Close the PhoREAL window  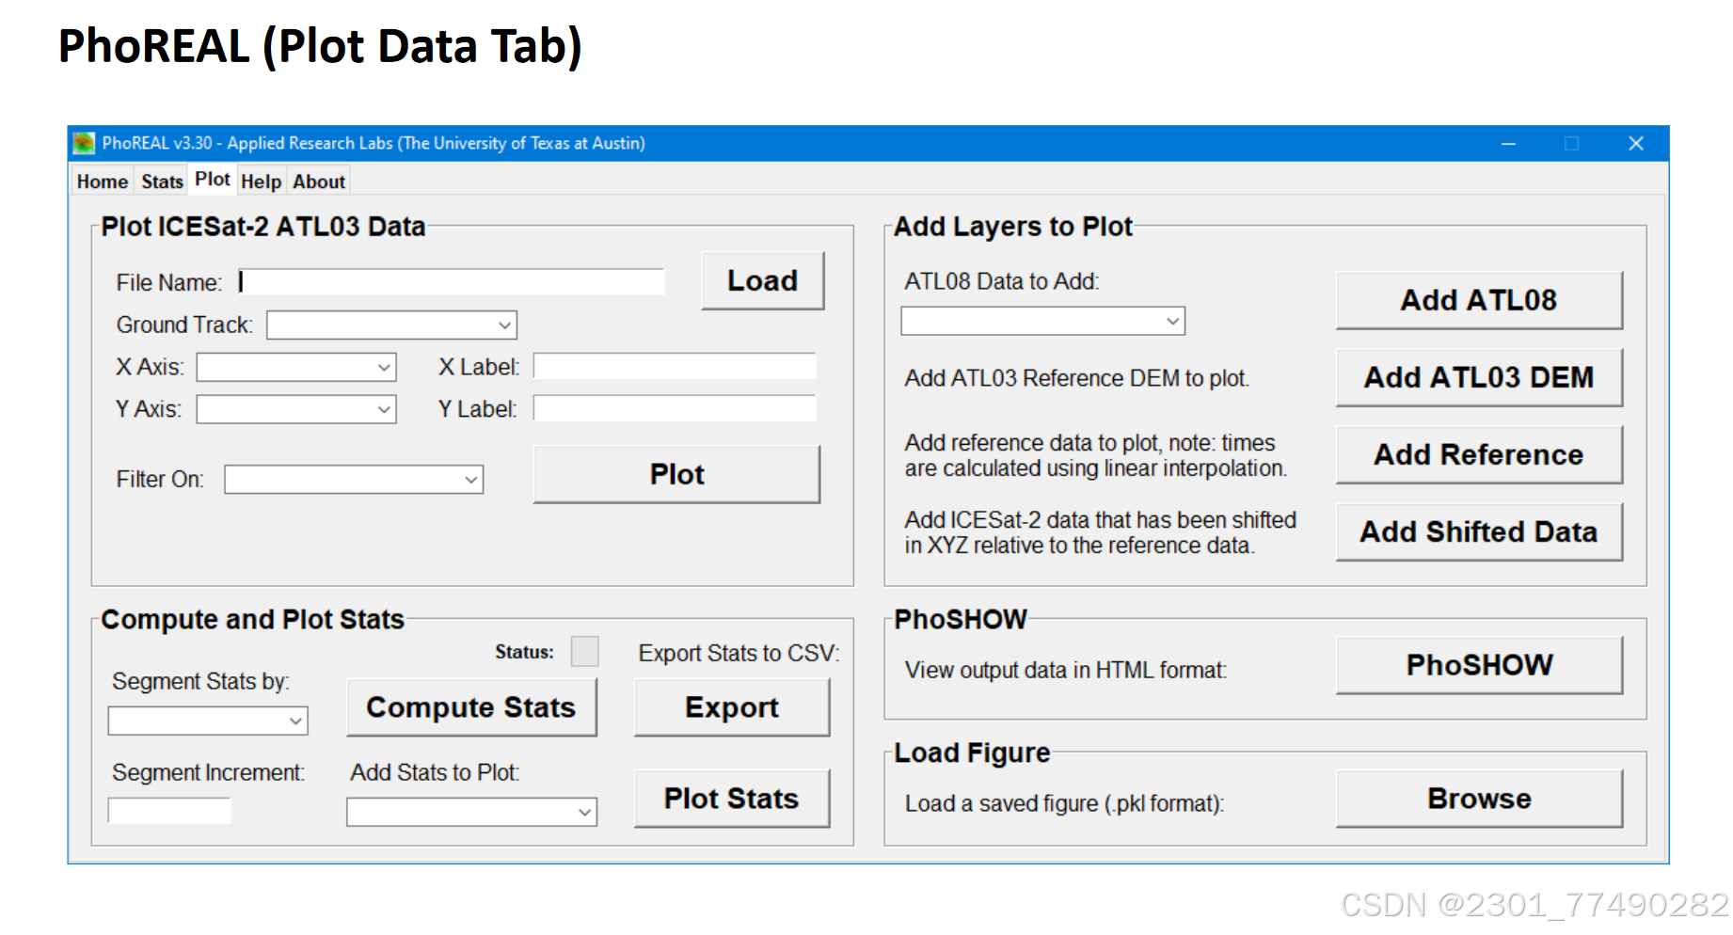click(x=1636, y=143)
